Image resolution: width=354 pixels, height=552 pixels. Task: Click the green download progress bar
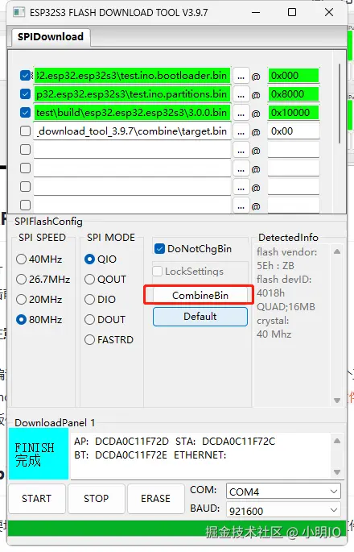click(177, 529)
